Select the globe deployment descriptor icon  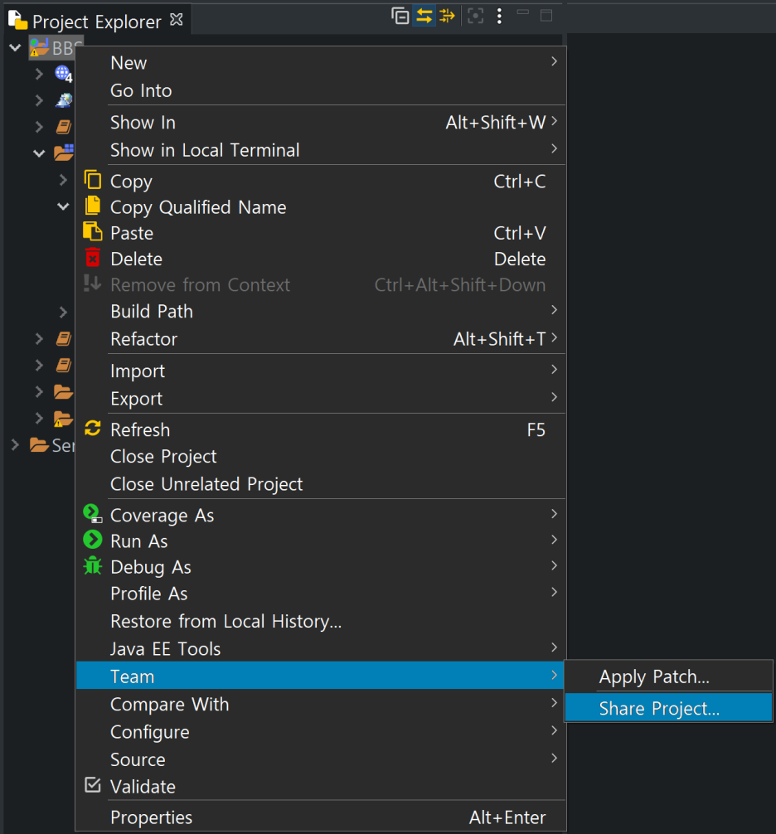point(63,74)
